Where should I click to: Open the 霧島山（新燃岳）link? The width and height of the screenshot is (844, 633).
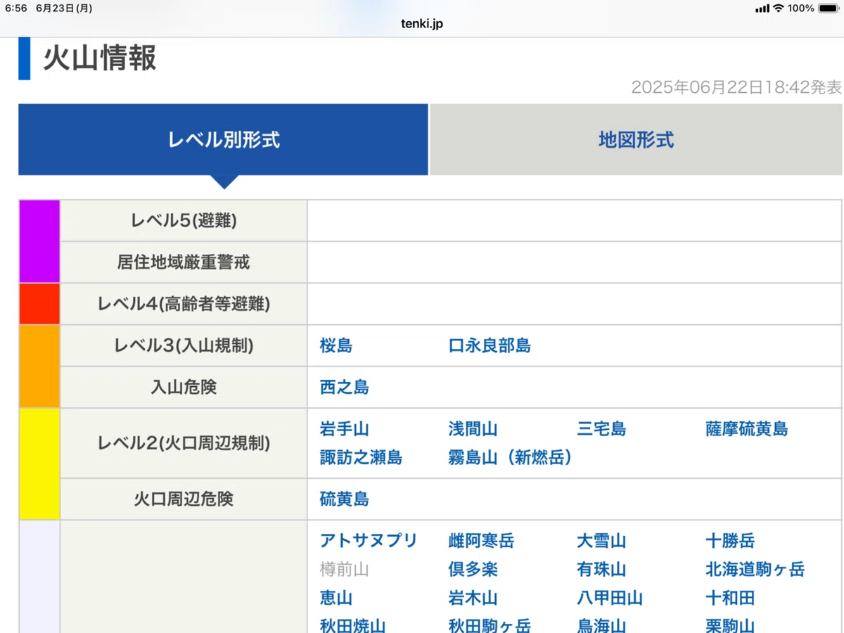click(x=511, y=457)
